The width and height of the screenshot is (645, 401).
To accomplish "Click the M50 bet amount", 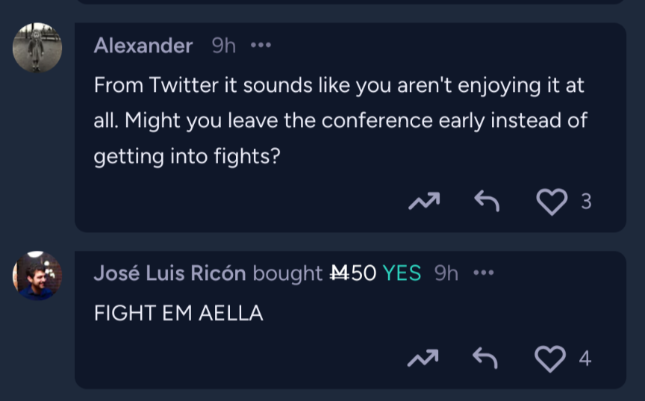I will click(x=354, y=273).
